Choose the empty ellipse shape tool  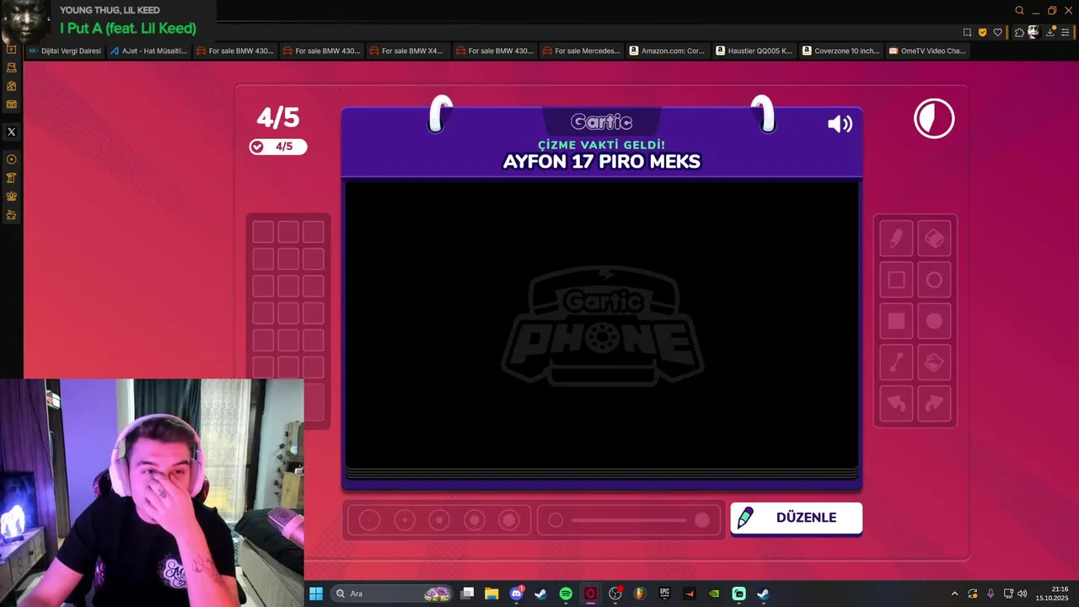(x=934, y=280)
